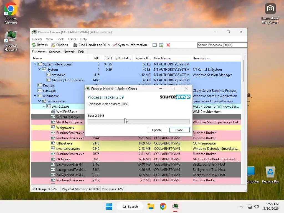284x213 pixels.
Task: Click the SourceForge logo link
Action: tap(175, 97)
